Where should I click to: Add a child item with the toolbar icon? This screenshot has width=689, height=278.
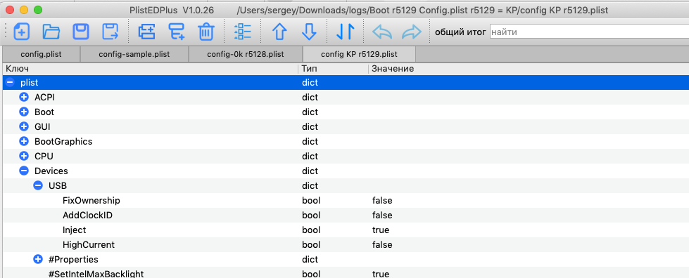[177, 32]
